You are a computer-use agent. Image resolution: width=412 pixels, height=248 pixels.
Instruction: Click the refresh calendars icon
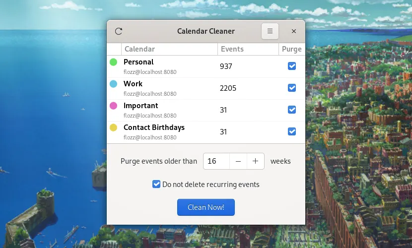tap(119, 31)
